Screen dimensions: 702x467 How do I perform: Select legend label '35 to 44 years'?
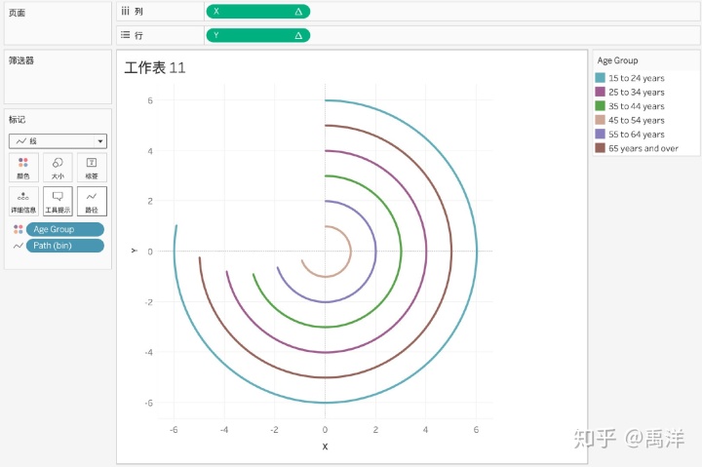click(636, 106)
